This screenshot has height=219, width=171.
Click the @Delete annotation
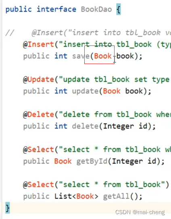pyautogui.click(x=38, y=115)
